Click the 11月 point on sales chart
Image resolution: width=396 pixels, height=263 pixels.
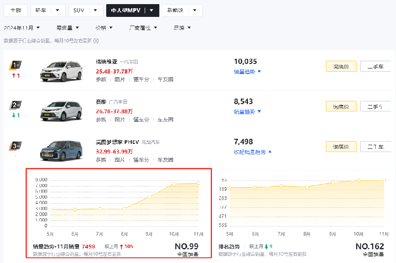pos(199,183)
